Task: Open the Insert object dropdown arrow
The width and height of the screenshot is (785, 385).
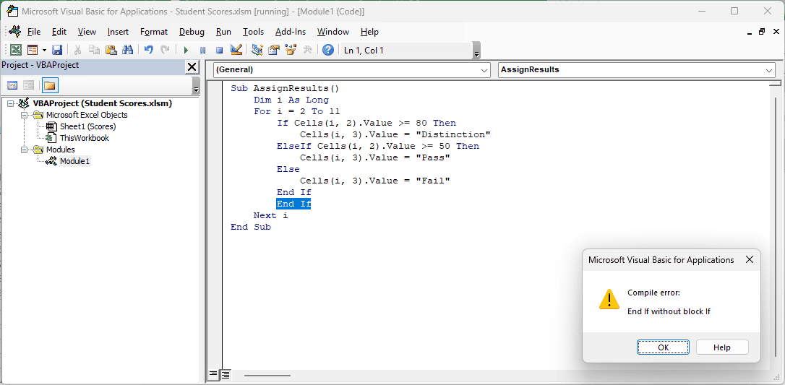Action: [x=44, y=50]
